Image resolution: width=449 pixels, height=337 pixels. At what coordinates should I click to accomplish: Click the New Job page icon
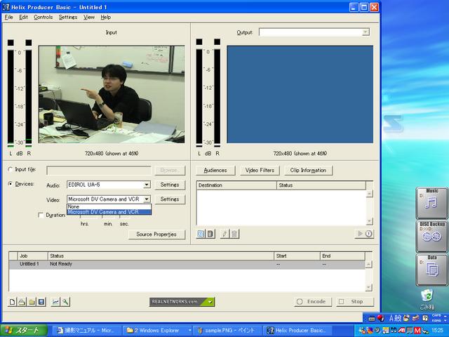point(13,302)
